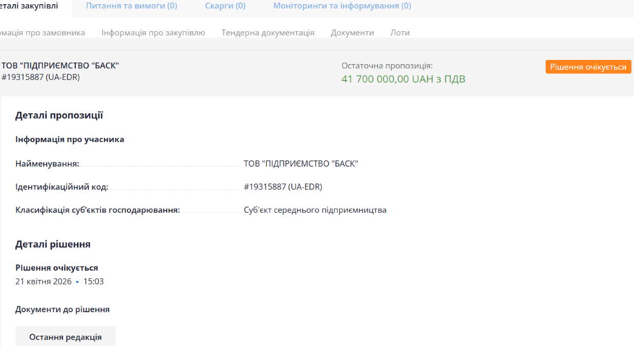Click the identification code value in details
This screenshot has height=346, width=634.
[x=283, y=187]
